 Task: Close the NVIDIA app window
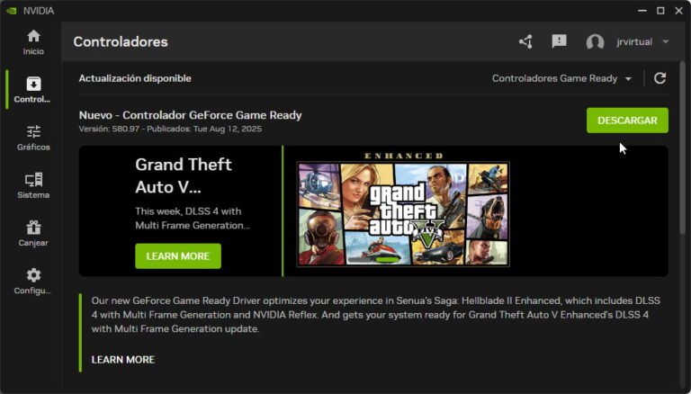(x=678, y=11)
